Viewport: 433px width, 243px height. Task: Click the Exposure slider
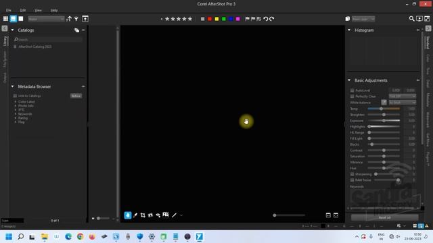point(384,121)
